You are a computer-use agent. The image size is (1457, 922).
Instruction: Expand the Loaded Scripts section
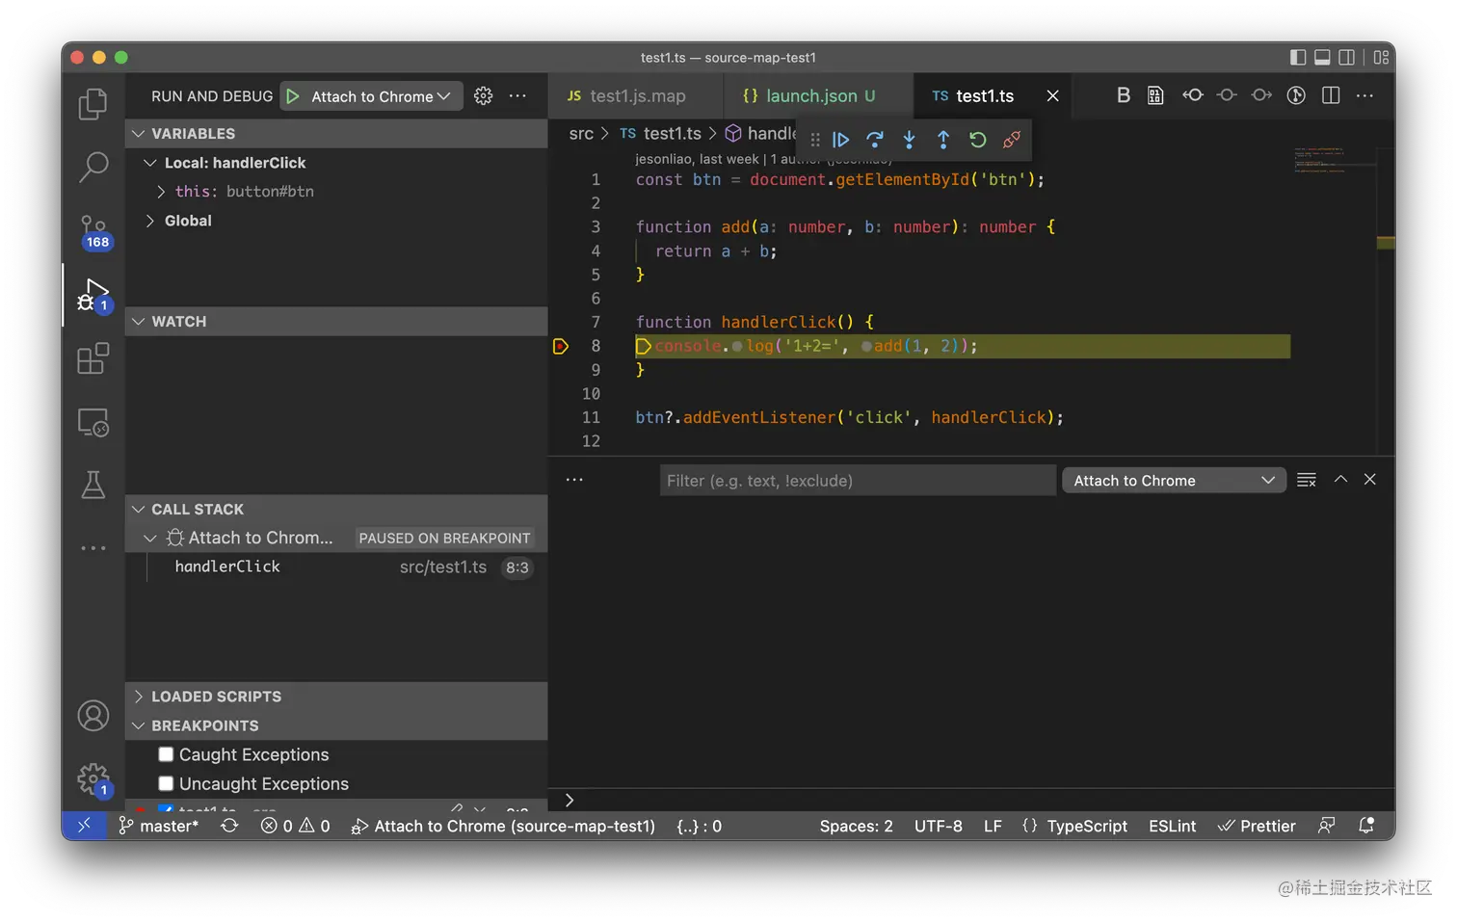[x=216, y=697]
